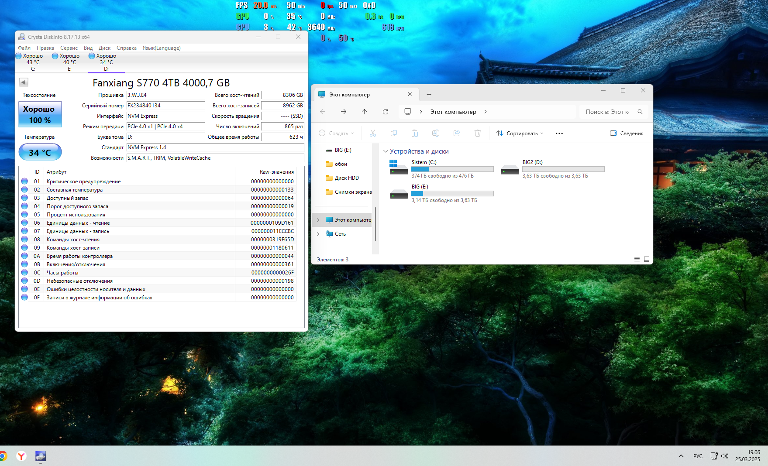
Task: Open the Вид menu
Action: coord(88,48)
